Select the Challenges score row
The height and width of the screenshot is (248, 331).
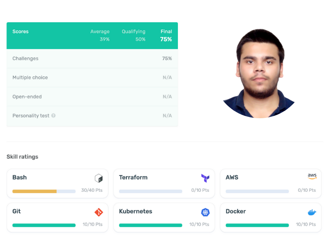92,58
